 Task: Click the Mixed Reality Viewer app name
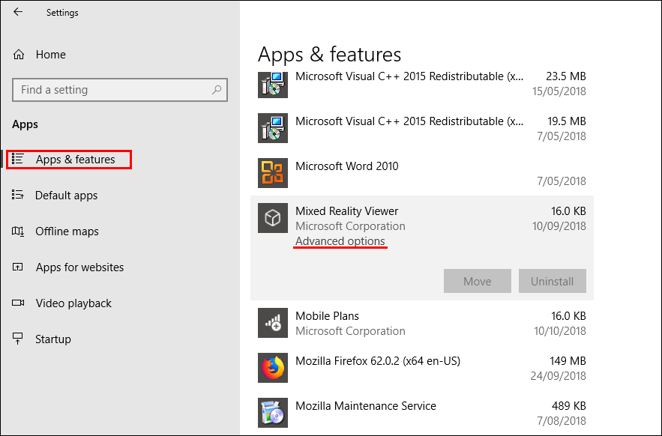pyautogui.click(x=346, y=211)
